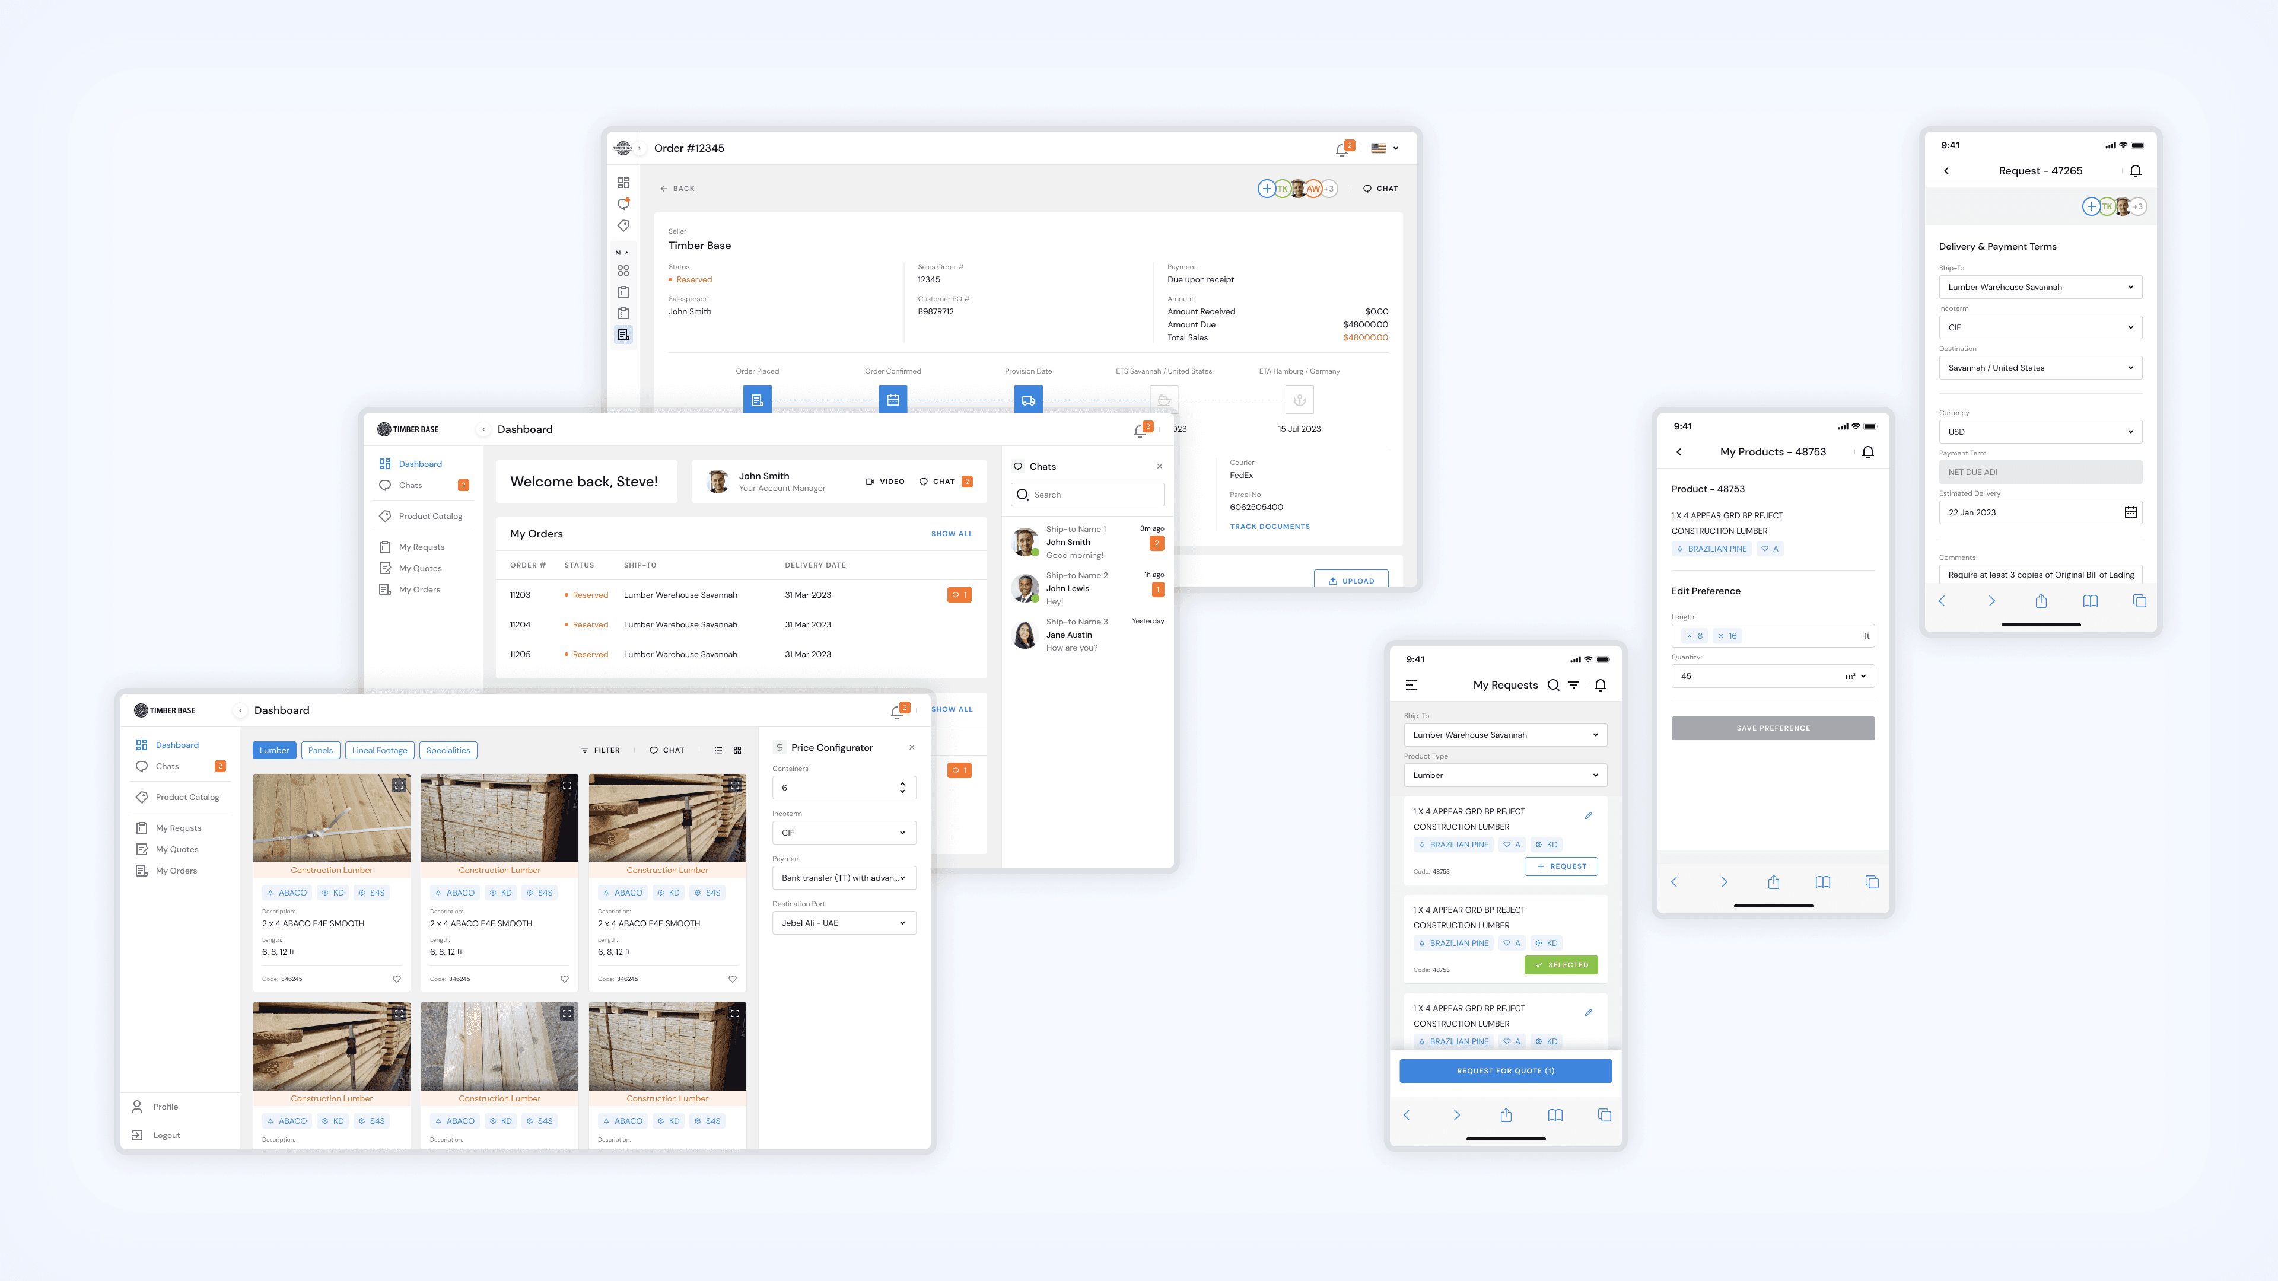Click the search icon in My Requests header
The width and height of the screenshot is (2278, 1281).
[x=1554, y=684]
